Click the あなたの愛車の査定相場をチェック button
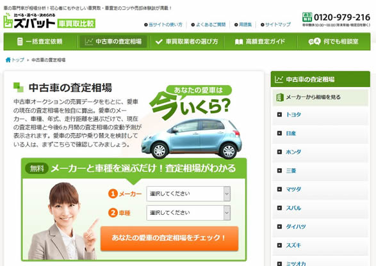 tap(170, 239)
